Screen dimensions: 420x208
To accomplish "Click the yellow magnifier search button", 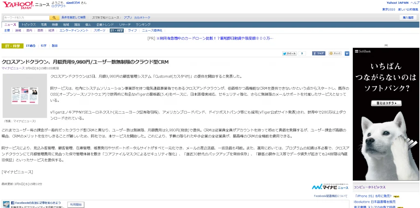I will point(54,18).
